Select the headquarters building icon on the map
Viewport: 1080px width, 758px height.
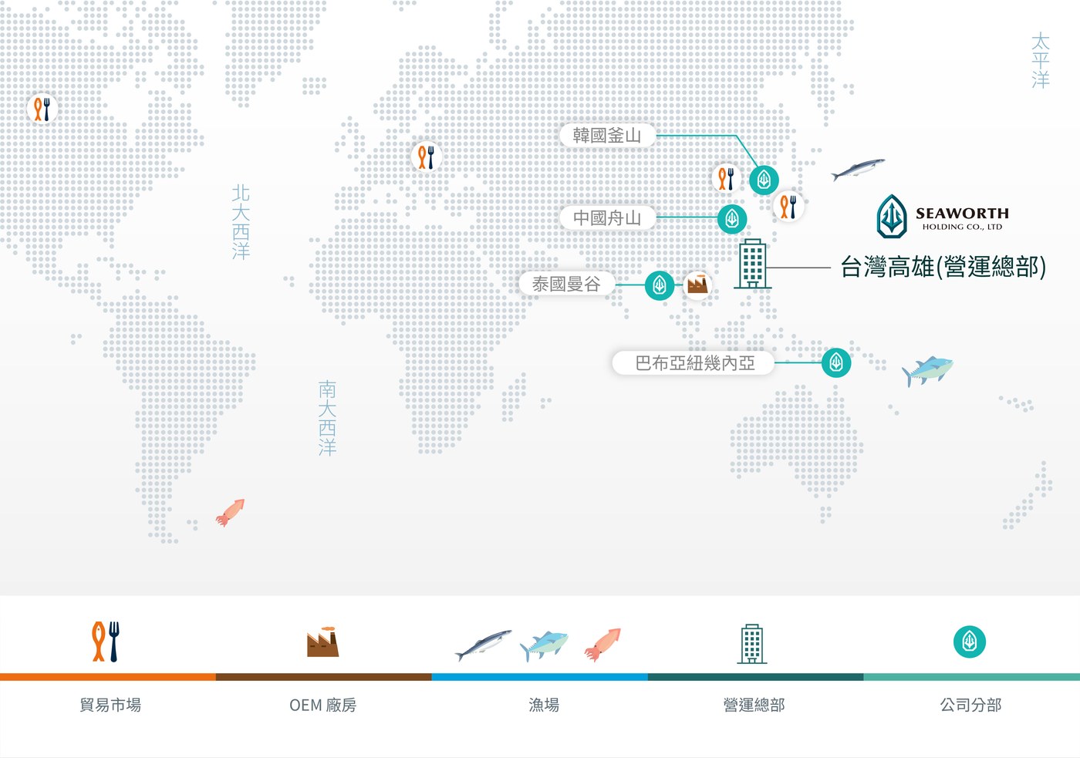click(752, 264)
